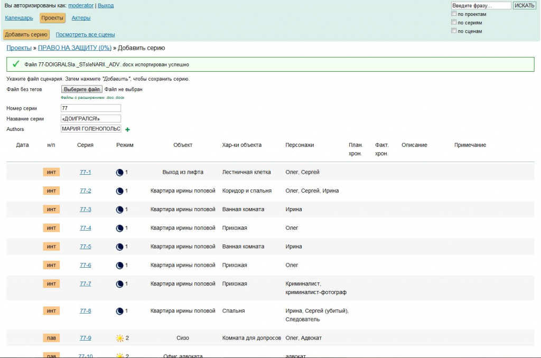
Task: Click the Объект column header
Action: pos(183,145)
